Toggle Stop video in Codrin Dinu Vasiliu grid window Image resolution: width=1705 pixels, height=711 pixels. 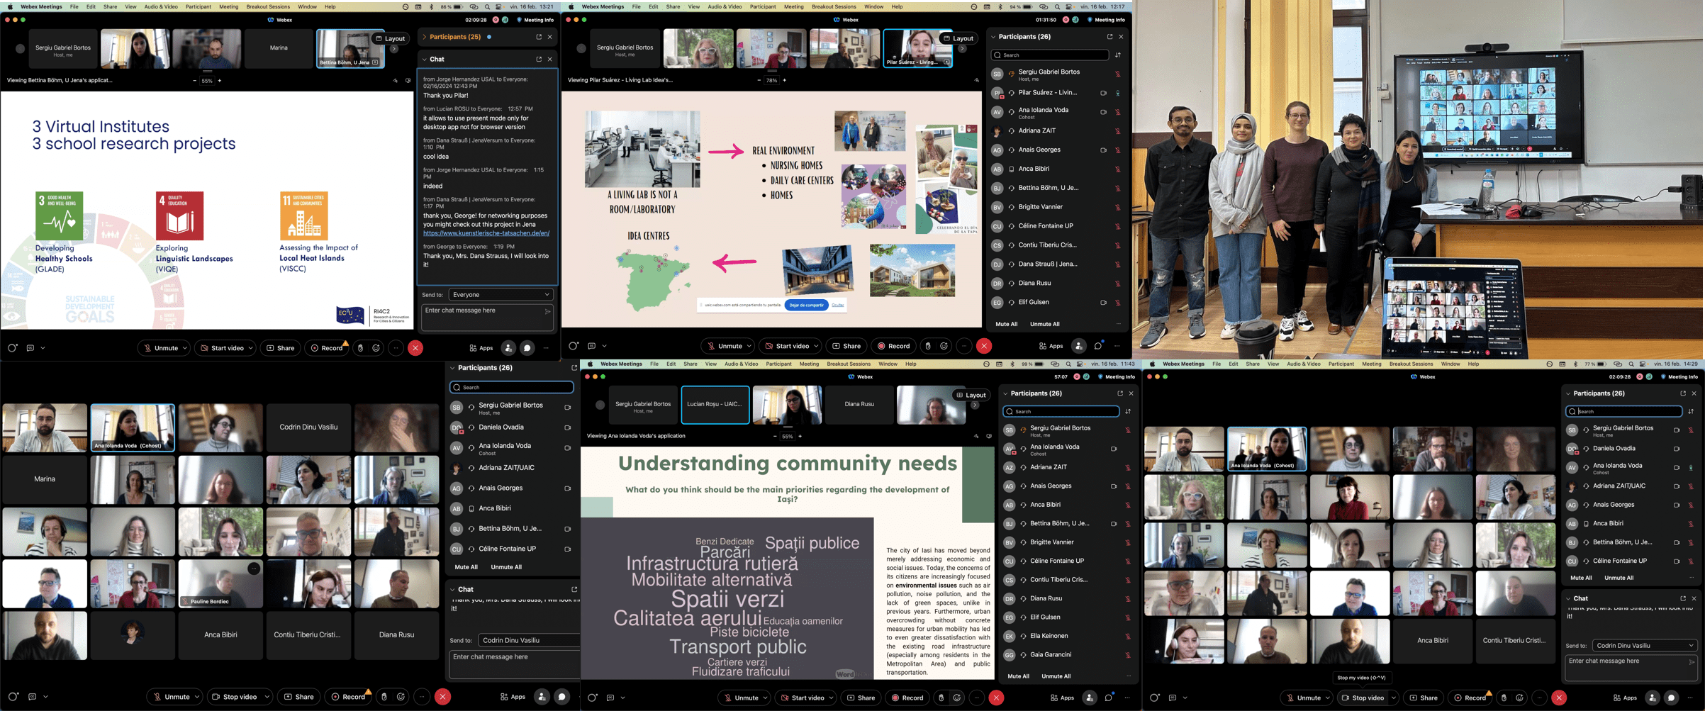(235, 697)
